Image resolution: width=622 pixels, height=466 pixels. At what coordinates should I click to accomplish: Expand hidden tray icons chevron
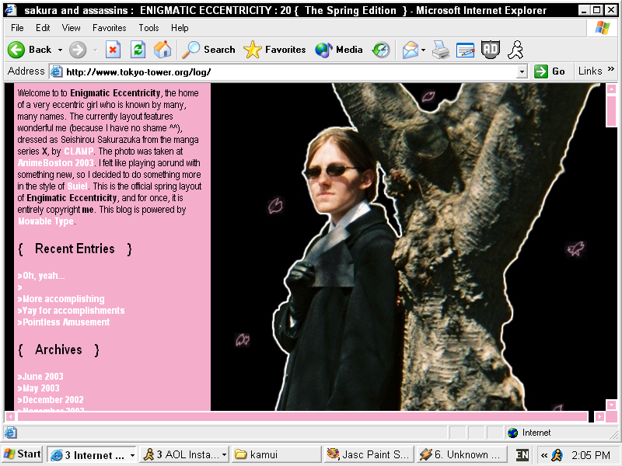[x=543, y=455]
